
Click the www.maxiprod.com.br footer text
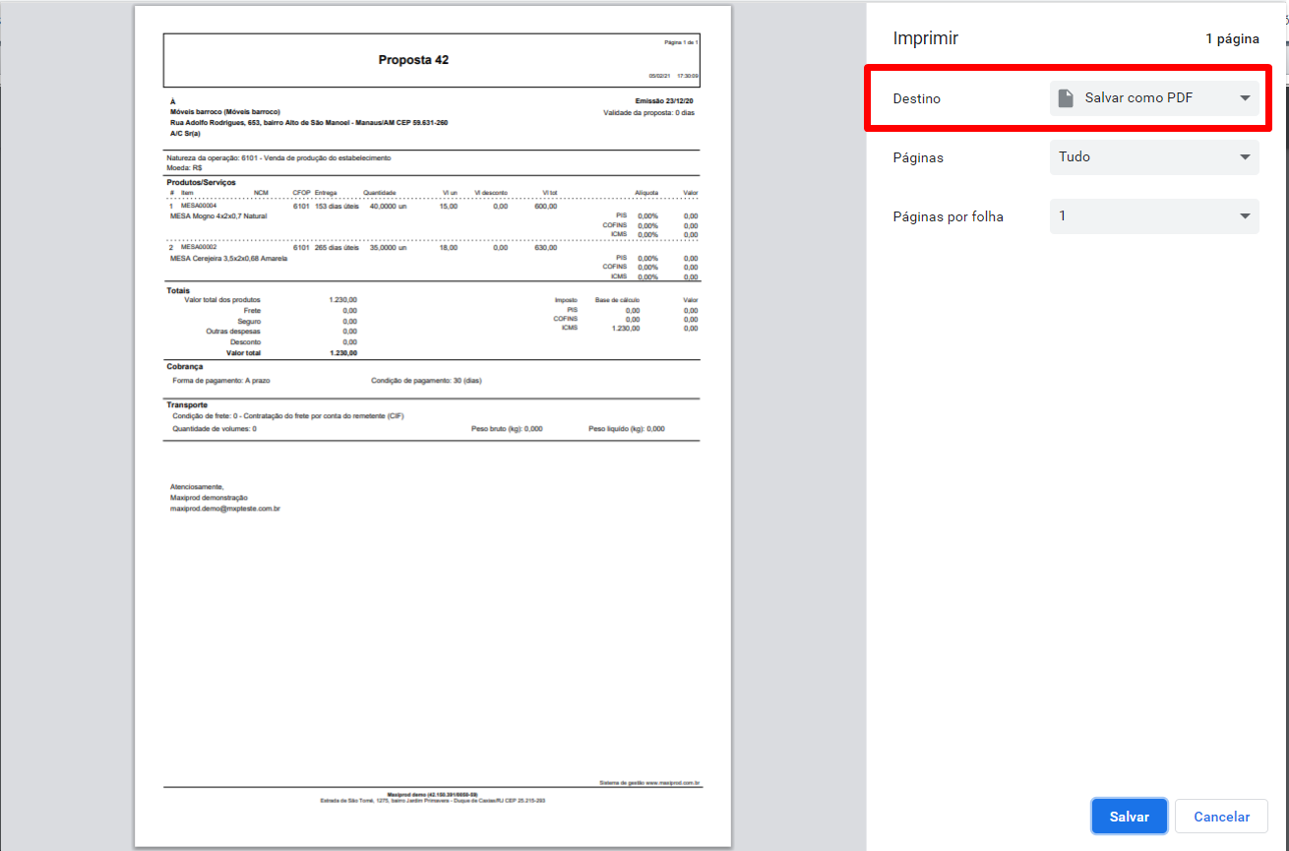(x=673, y=783)
